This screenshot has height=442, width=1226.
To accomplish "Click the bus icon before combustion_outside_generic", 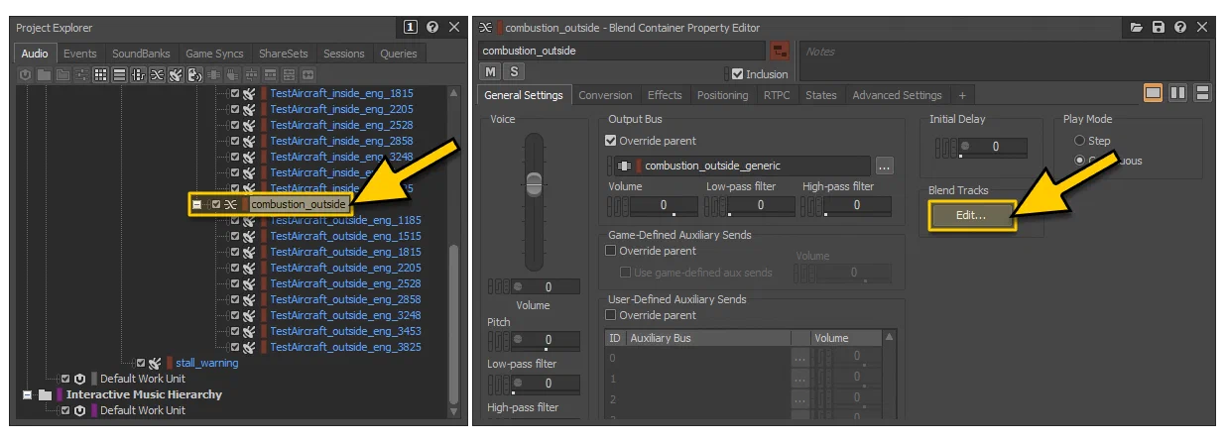I will [x=624, y=166].
